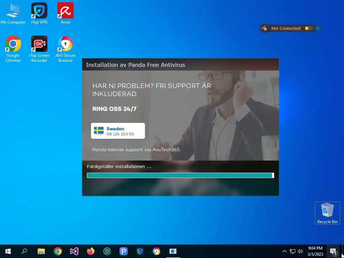Open Firefox from the taskbar
The width and height of the screenshot is (344, 258).
click(91, 251)
